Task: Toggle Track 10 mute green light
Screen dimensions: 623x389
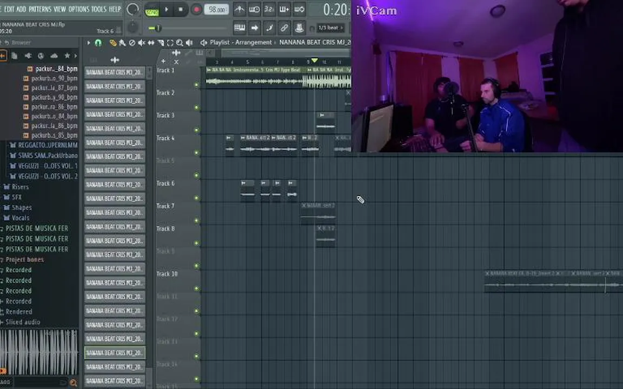Action: (196, 288)
